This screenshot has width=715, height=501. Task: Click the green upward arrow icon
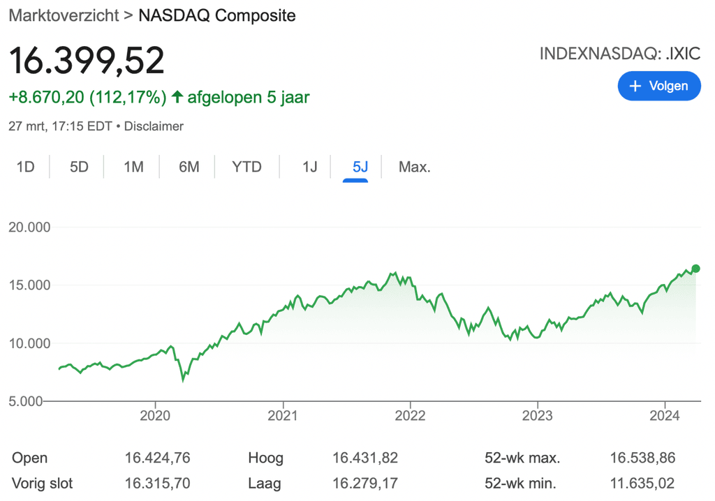coord(177,97)
